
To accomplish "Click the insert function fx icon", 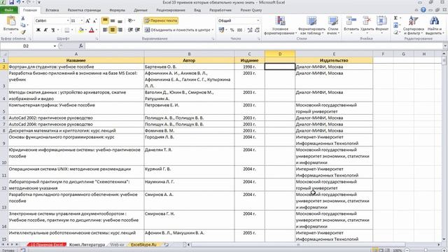I will [x=81, y=46].
